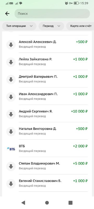Tap the arrow icon beside Иван Александрович П.
This screenshot has height=209, width=94.
pyautogui.click(x=11, y=97)
